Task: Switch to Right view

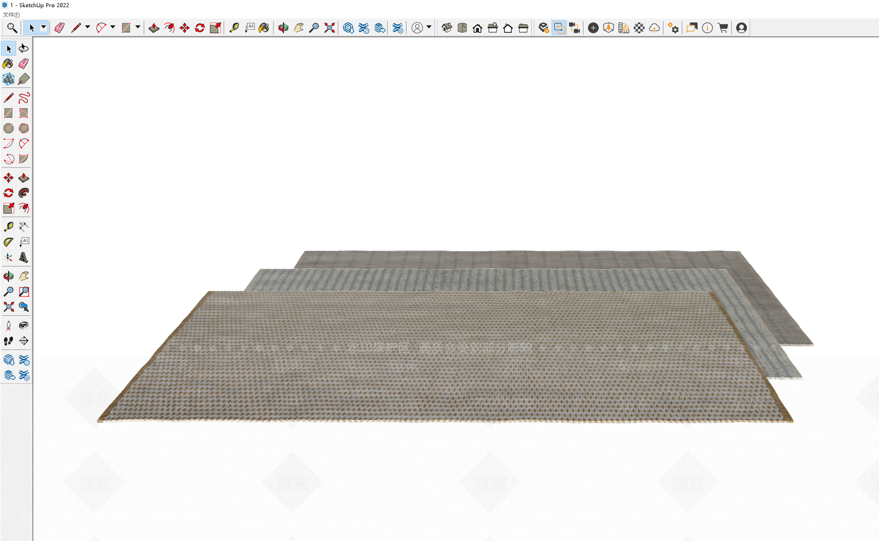Action: click(493, 27)
